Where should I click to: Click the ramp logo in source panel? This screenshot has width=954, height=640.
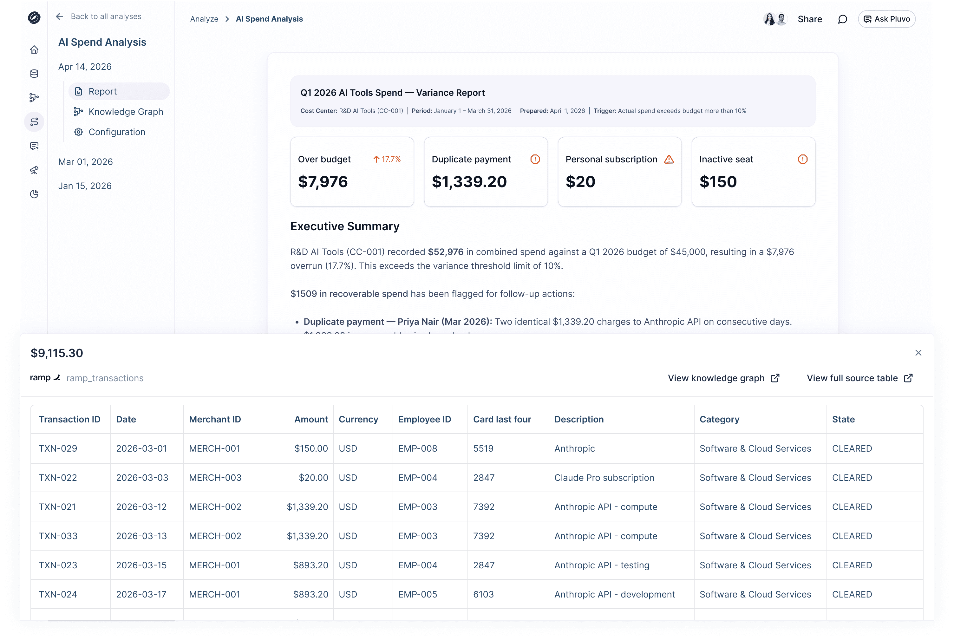(x=45, y=377)
